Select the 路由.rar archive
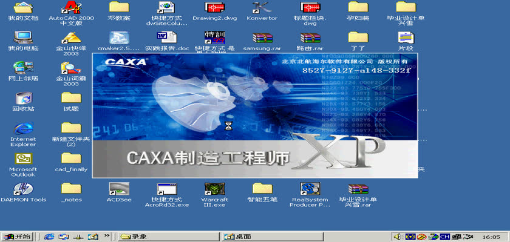The height and width of the screenshot is (242, 510). (x=310, y=41)
